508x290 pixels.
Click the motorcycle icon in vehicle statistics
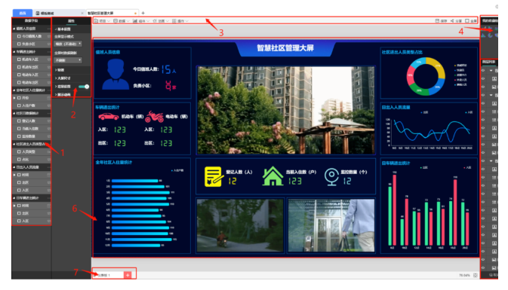(154, 117)
